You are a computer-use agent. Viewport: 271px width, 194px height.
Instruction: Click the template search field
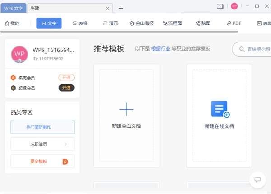[x=252, y=49]
